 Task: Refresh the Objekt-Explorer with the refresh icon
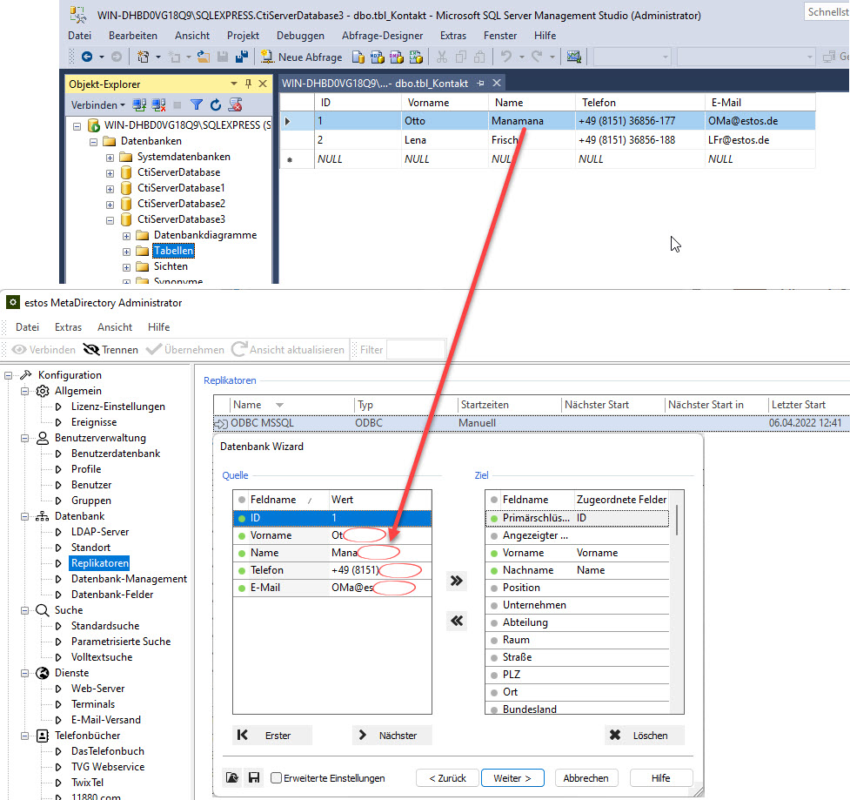(x=216, y=105)
